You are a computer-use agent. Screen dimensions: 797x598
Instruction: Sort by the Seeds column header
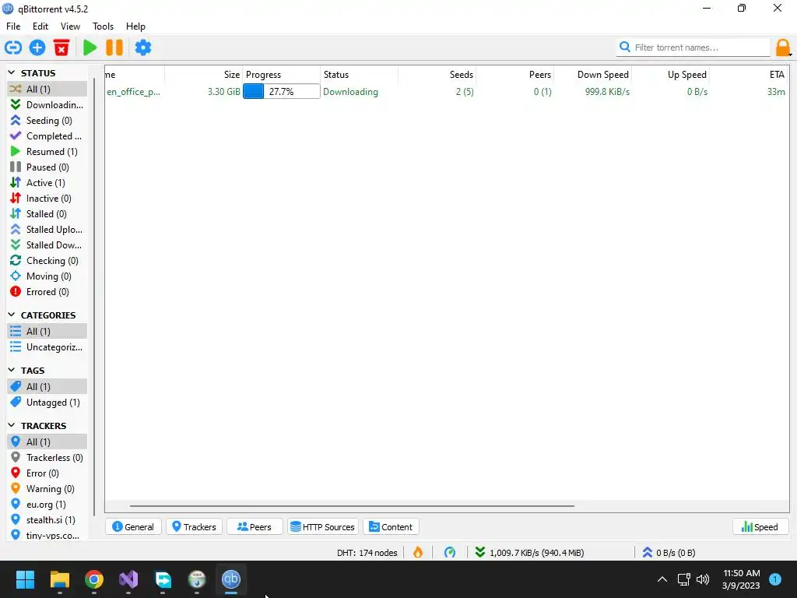[437, 75]
